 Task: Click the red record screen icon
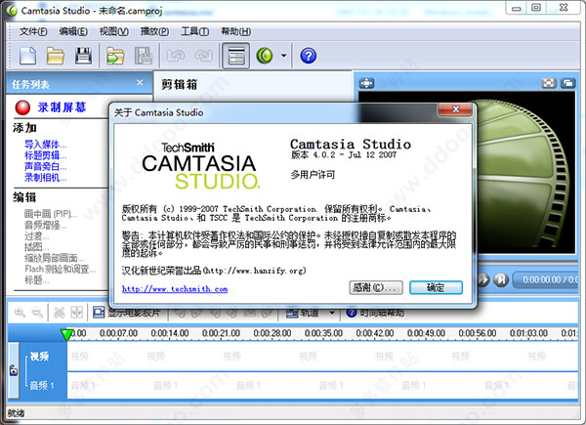22,107
